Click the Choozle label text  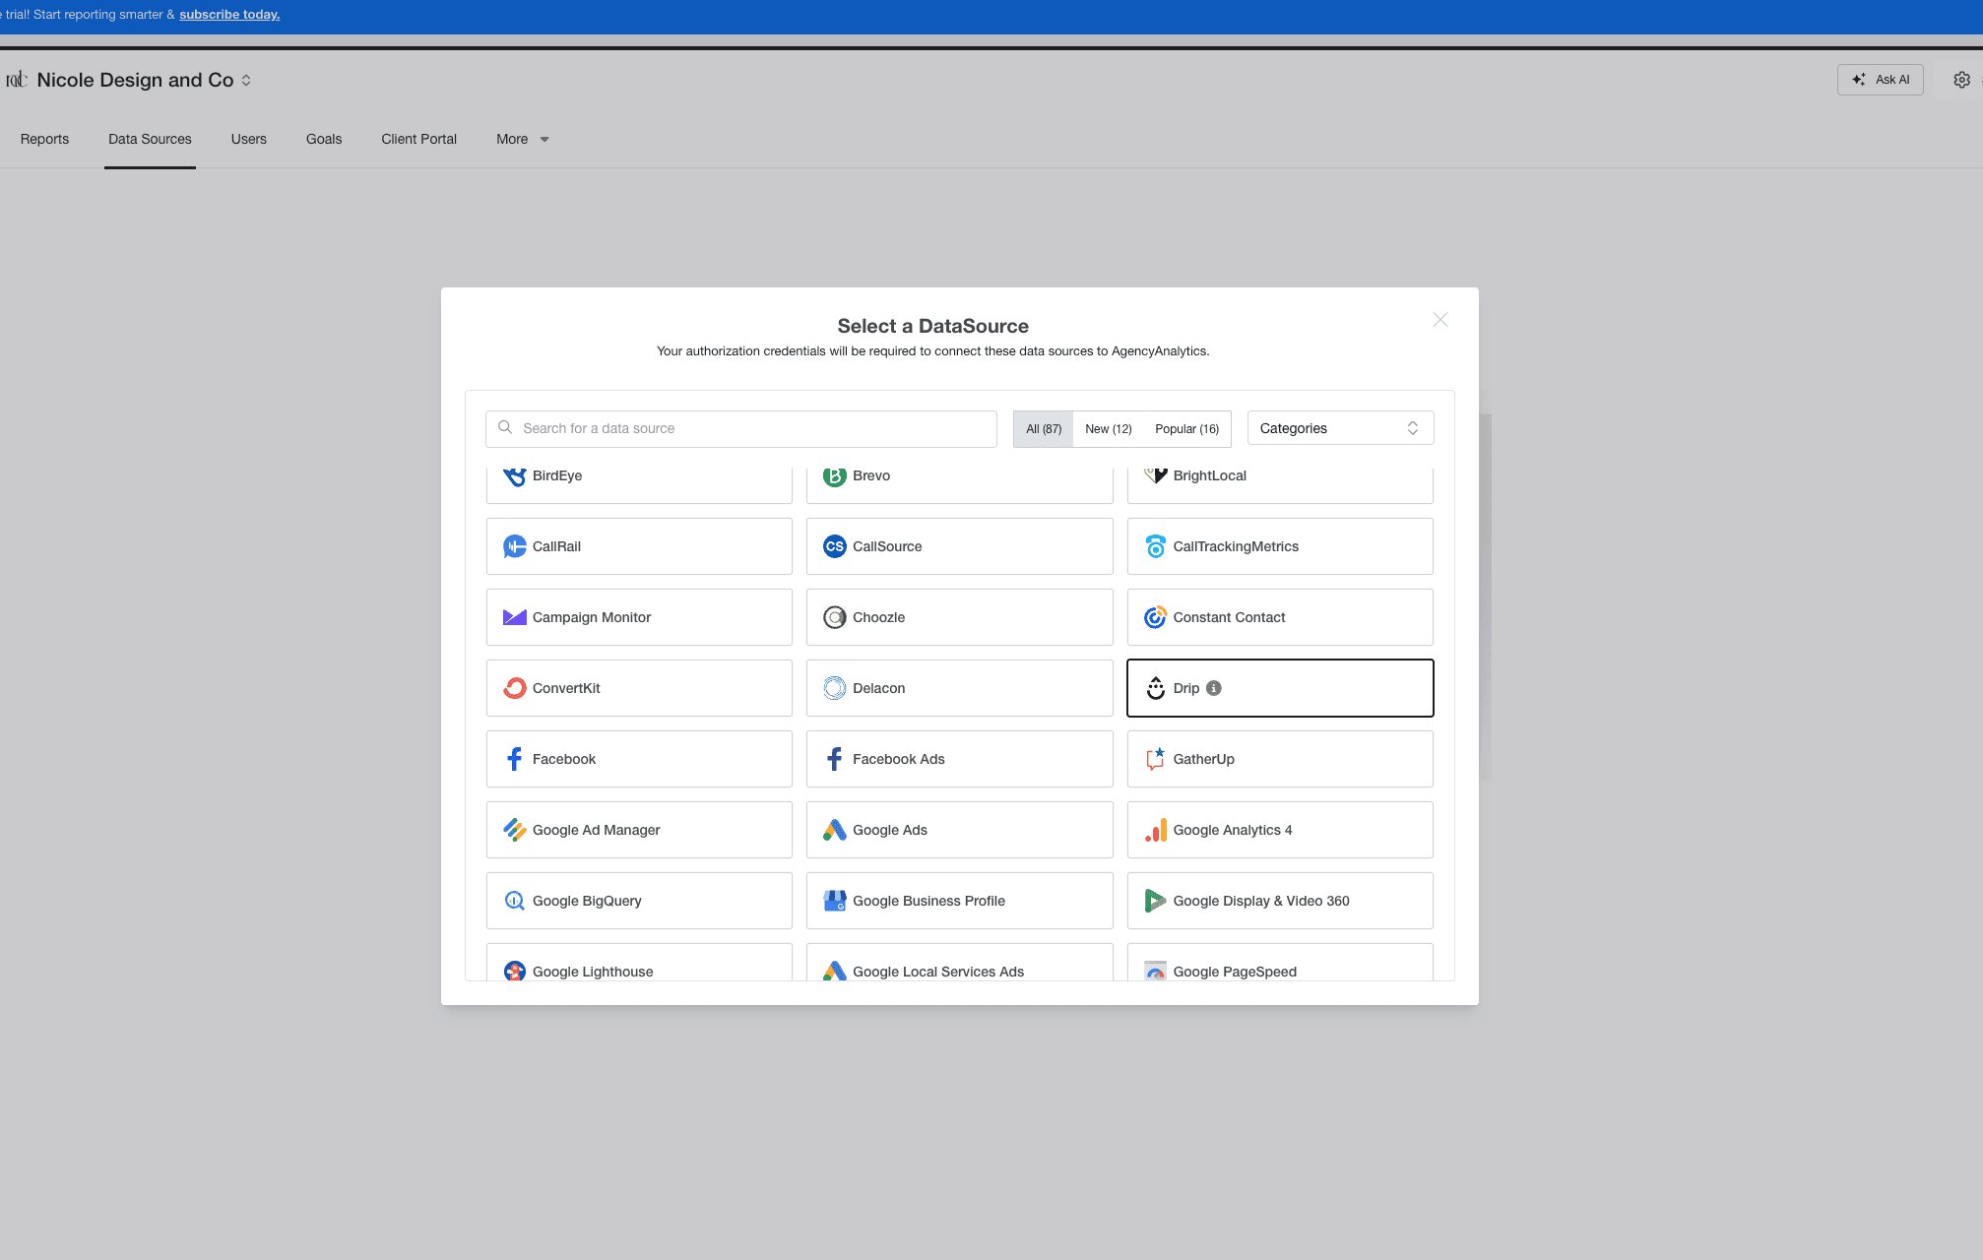click(878, 617)
